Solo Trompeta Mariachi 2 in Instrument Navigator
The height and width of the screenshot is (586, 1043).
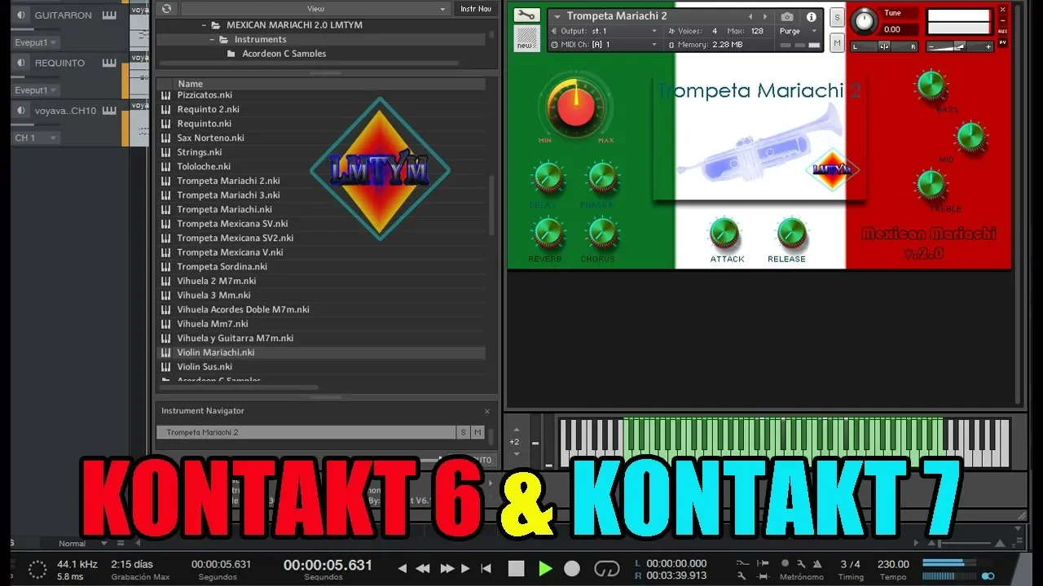[464, 433]
